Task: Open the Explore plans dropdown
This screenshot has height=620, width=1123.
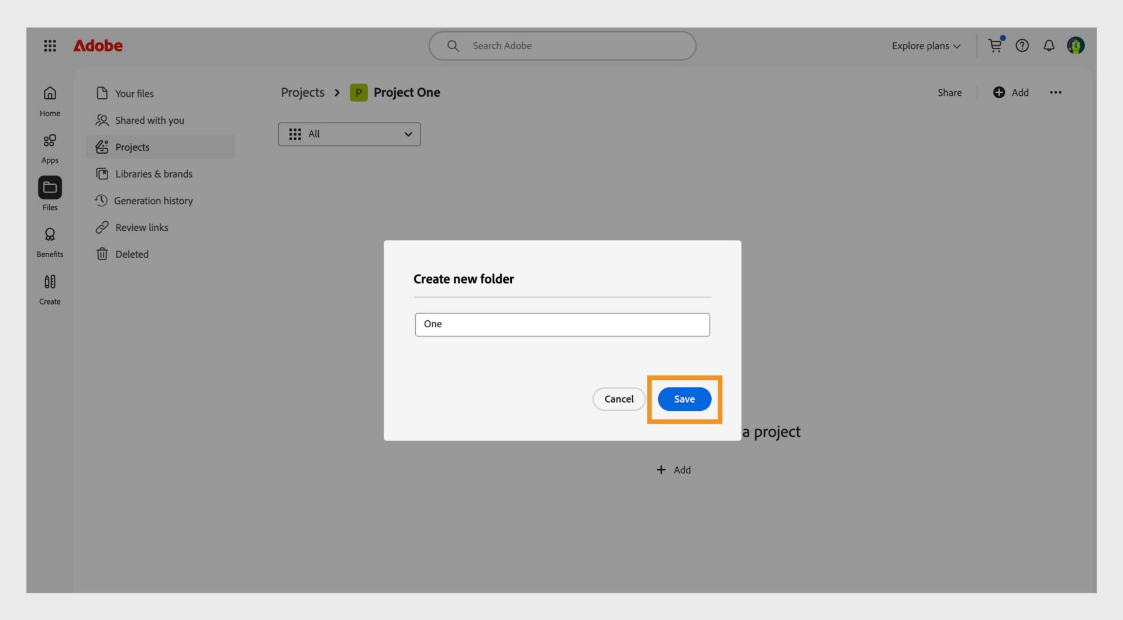Action: (x=925, y=46)
